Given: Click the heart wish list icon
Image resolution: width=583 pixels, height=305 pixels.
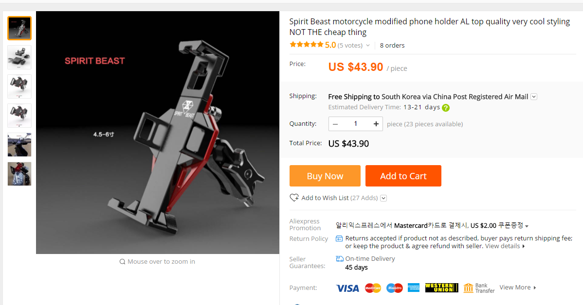Looking at the screenshot, I should (x=294, y=198).
